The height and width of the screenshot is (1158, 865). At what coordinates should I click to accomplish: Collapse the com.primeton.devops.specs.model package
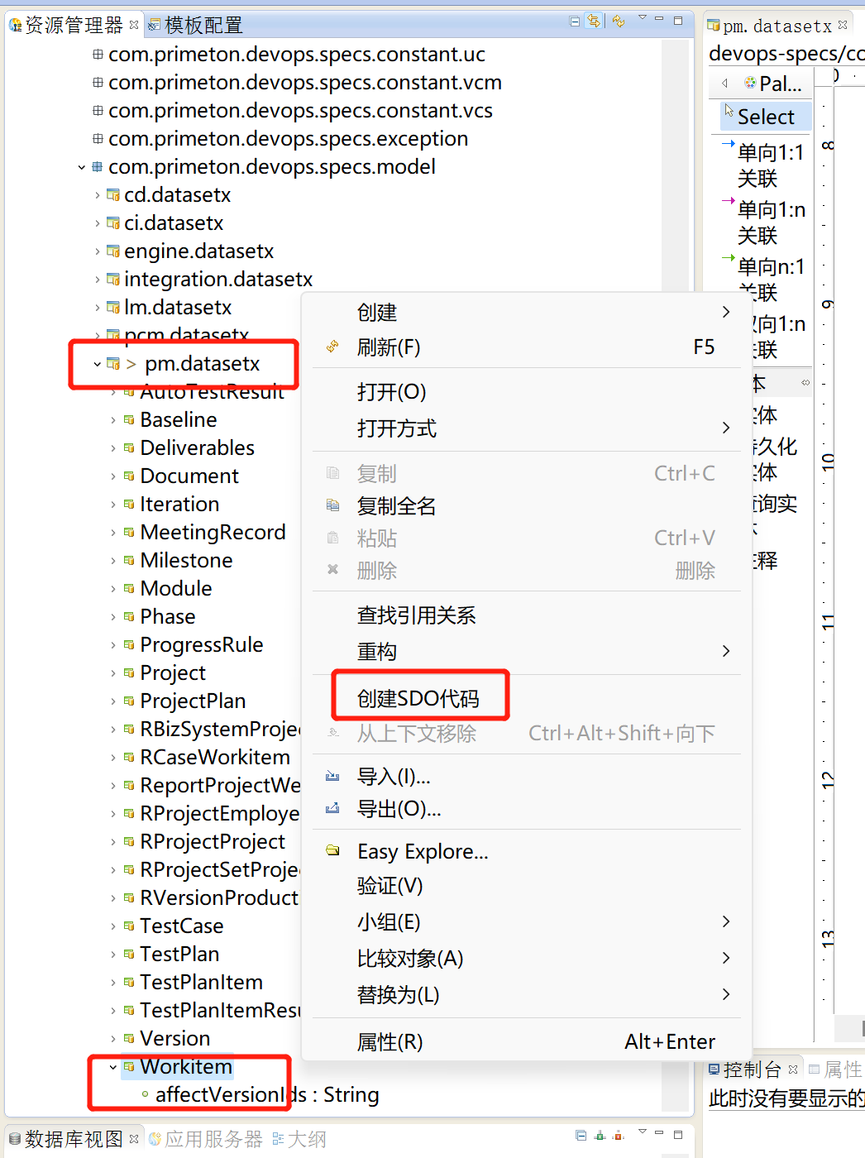click(x=81, y=167)
